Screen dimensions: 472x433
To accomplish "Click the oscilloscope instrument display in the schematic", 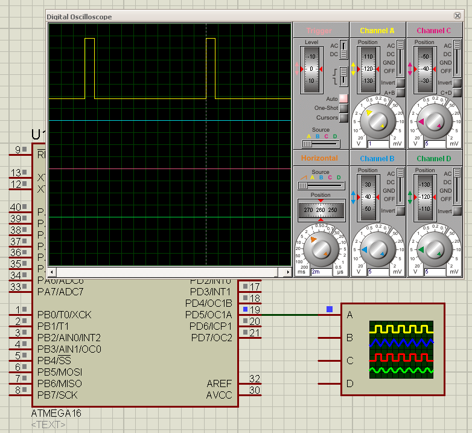I will click(401, 350).
